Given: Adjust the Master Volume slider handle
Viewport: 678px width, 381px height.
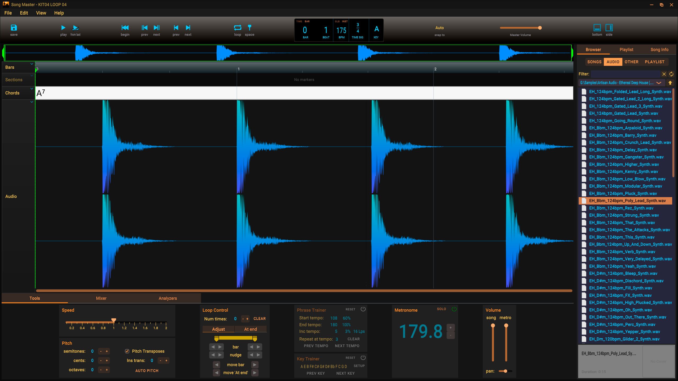Looking at the screenshot, I should click(x=540, y=28).
